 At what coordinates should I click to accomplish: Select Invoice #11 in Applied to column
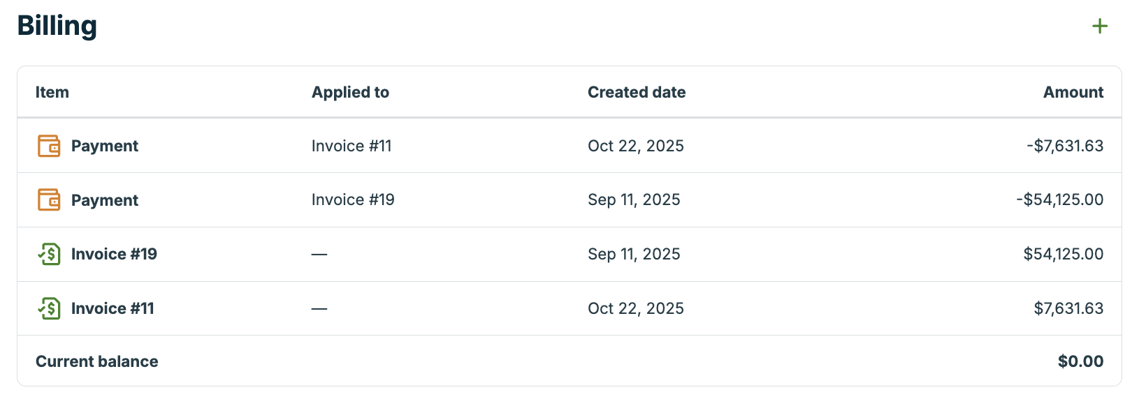coord(351,146)
